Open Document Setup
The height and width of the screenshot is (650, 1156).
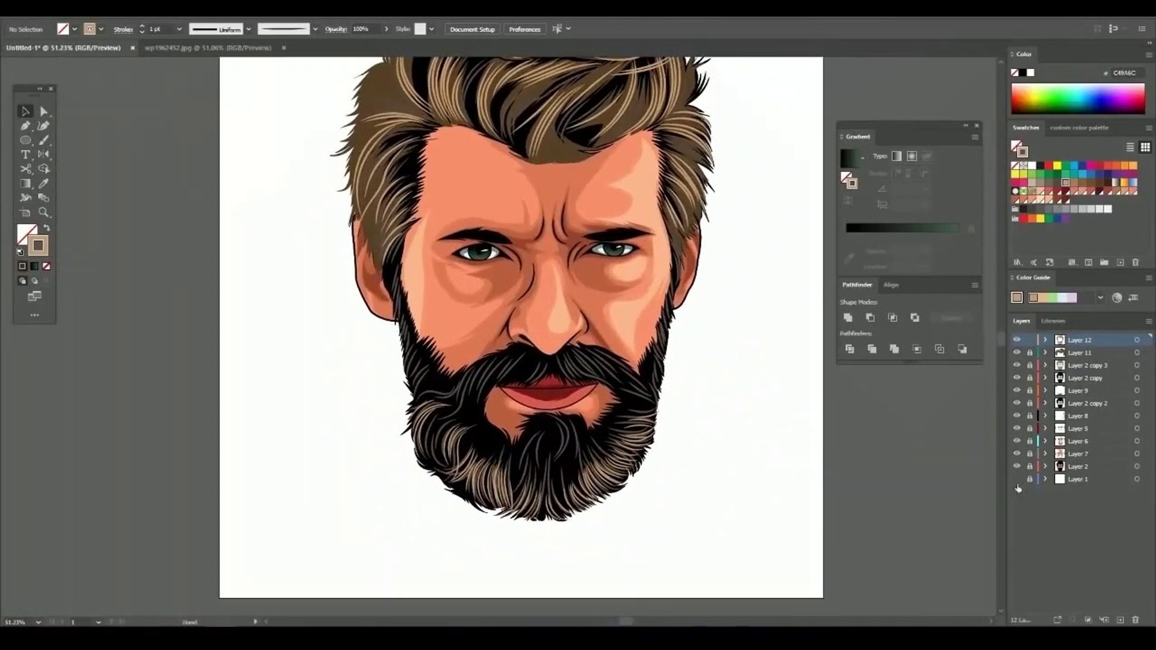coord(472,29)
